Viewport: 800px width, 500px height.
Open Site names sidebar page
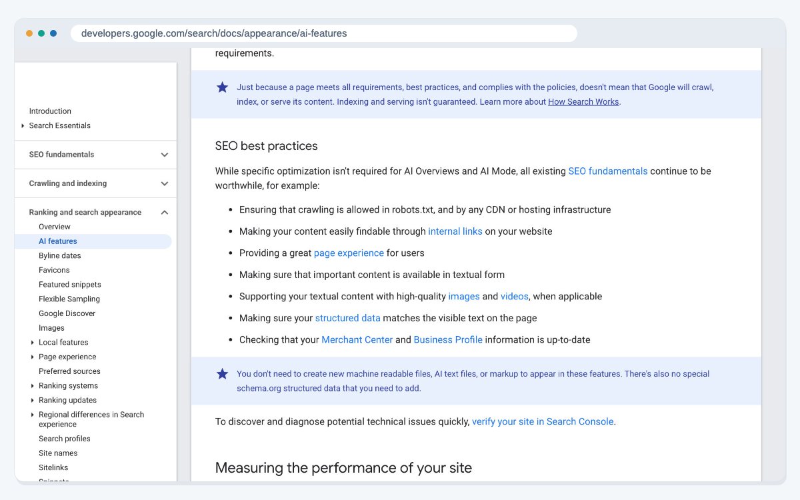pyautogui.click(x=58, y=453)
